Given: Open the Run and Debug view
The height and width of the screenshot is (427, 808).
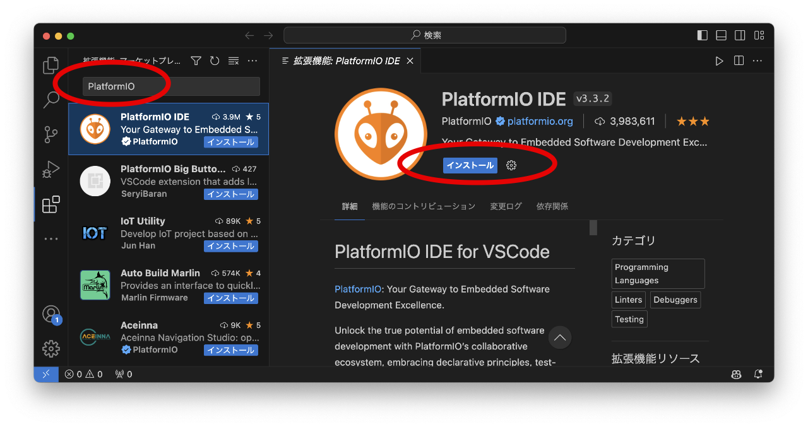Looking at the screenshot, I should (50, 169).
